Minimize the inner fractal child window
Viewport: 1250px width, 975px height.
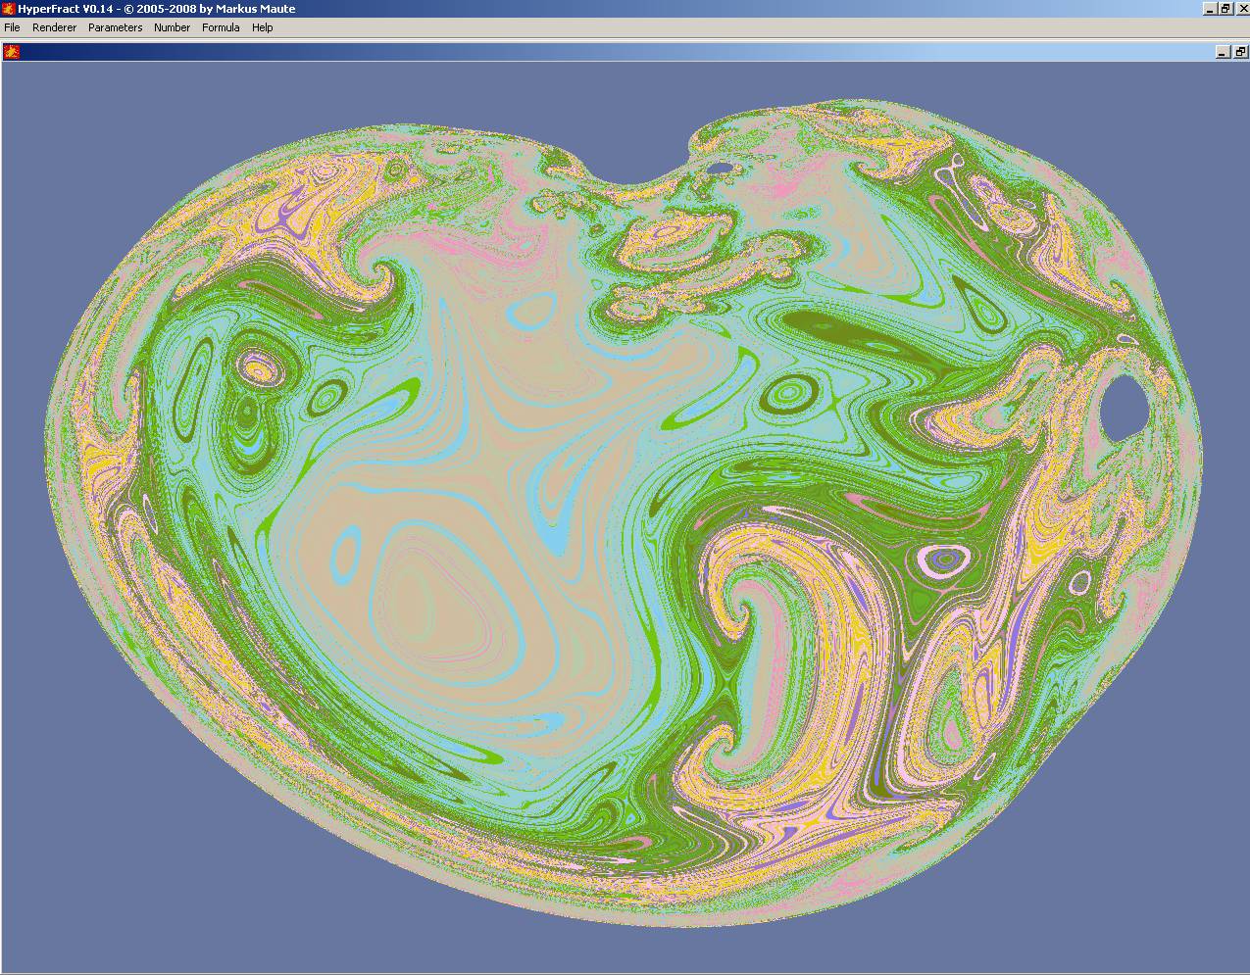(x=1223, y=52)
